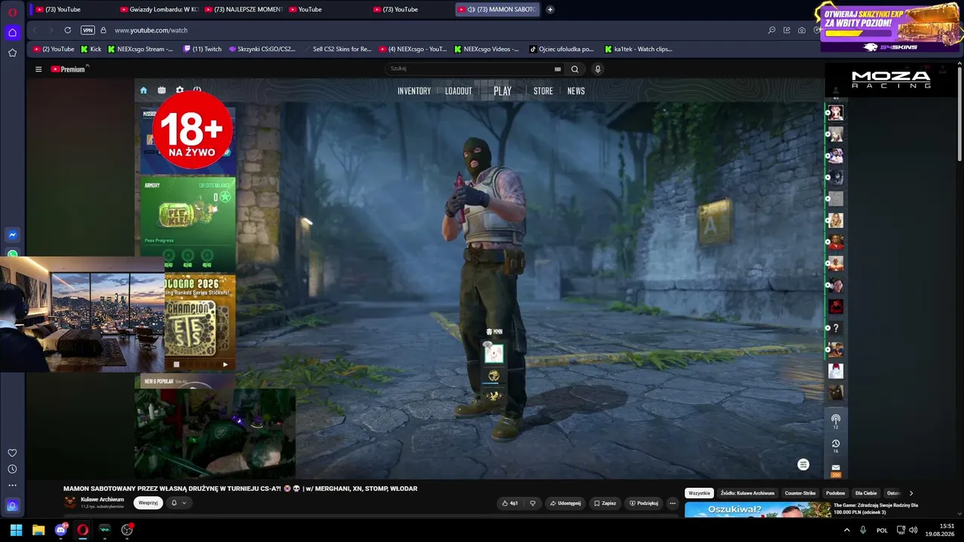Open CS2 recent teammates clock icon

[835, 444]
